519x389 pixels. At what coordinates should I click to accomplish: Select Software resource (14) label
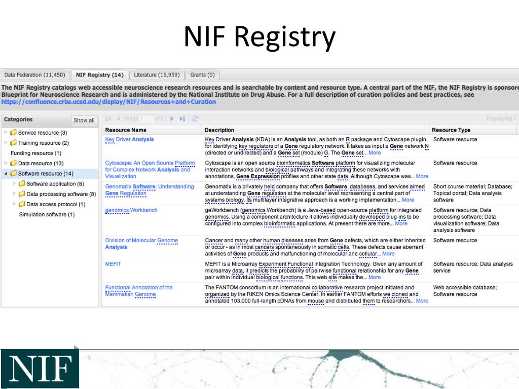coord(46,174)
